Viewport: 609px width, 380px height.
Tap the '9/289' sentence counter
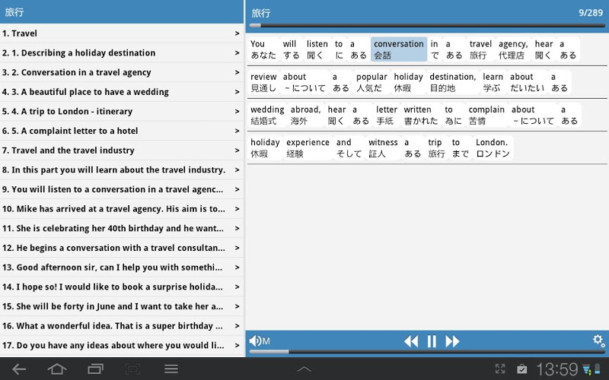pyautogui.click(x=591, y=12)
